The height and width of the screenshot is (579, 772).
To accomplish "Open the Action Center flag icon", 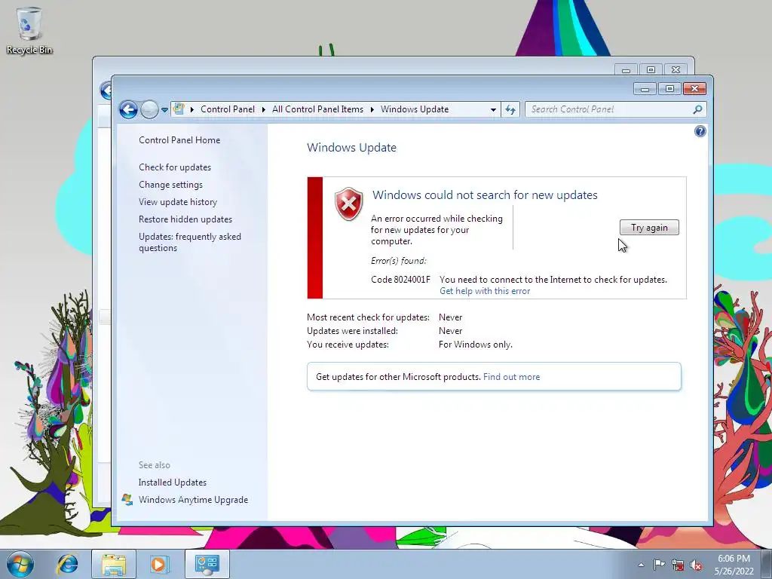I will [x=659, y=565].
